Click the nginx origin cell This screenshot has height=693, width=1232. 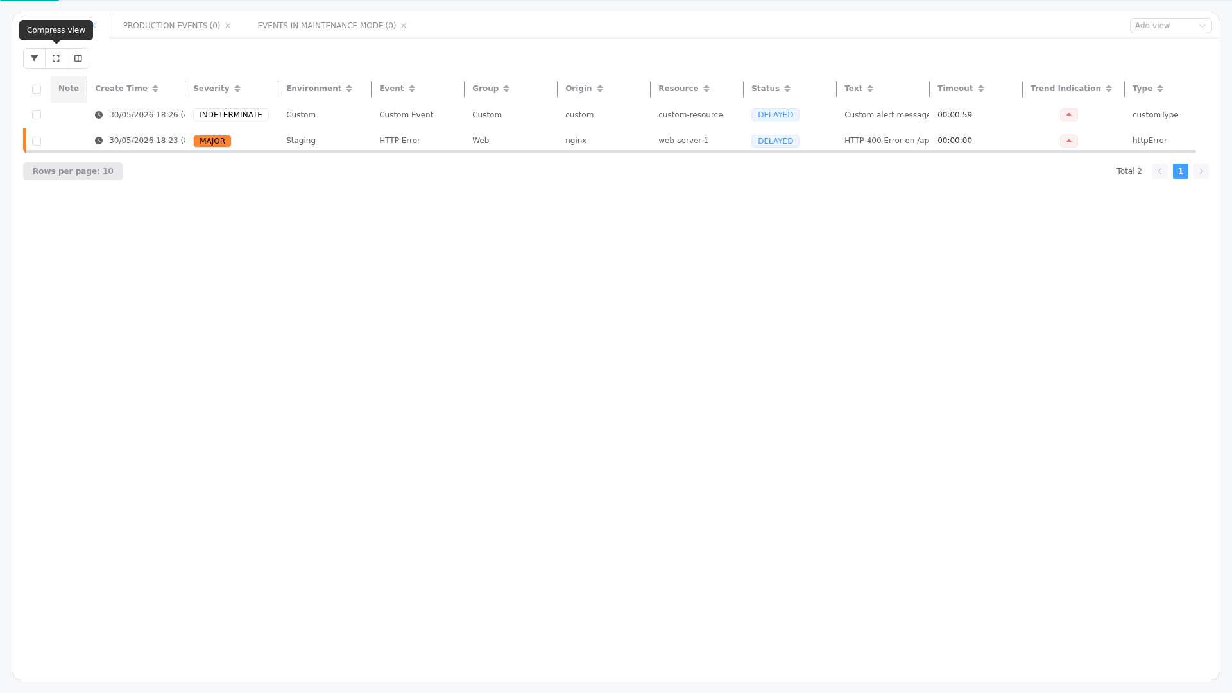point(576,141)
